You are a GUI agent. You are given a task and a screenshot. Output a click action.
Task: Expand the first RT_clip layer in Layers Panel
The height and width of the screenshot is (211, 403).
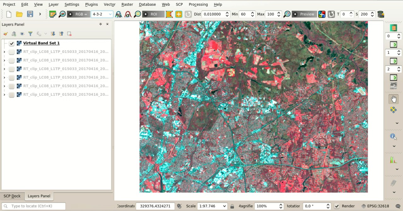[4, 52]
